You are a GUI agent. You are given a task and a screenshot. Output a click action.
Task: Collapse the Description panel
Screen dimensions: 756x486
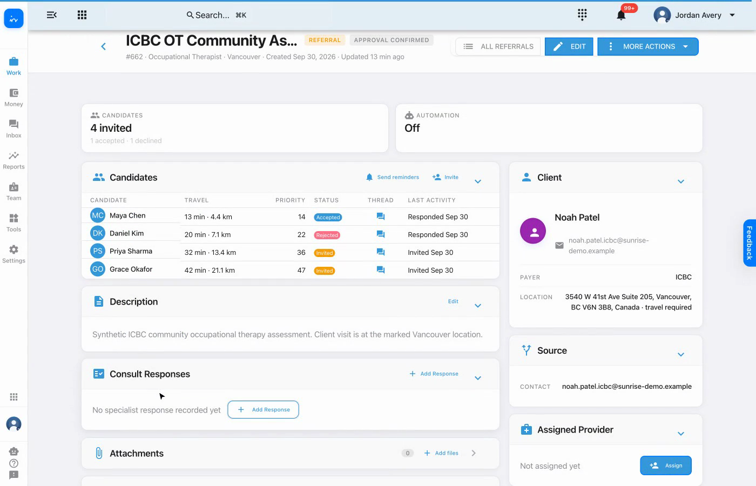pos(478,306)
